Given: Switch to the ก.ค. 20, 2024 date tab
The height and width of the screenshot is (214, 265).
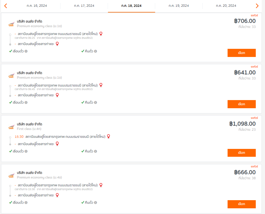Looking at the screenshot, I should pos(226,6).
